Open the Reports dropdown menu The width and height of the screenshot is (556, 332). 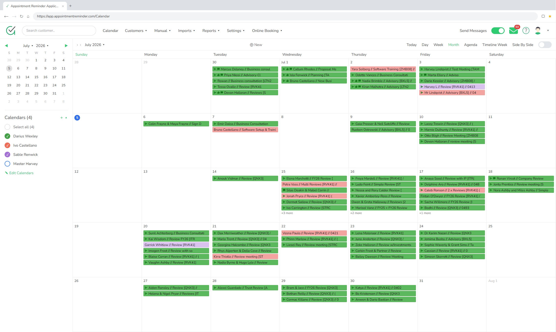(x=211, y=31)
